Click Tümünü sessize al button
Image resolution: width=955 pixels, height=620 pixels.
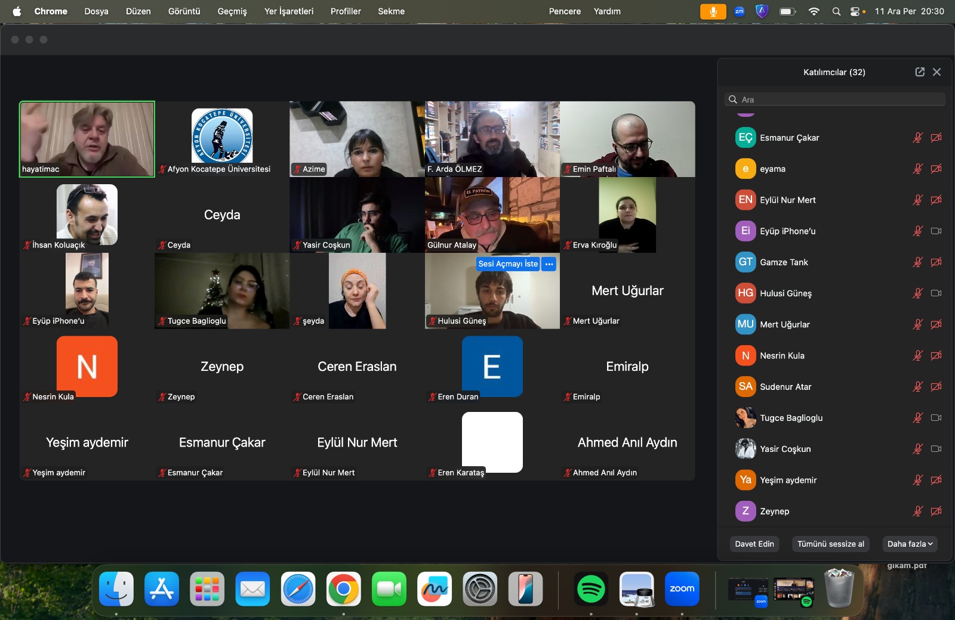click(x=830, y=544)
